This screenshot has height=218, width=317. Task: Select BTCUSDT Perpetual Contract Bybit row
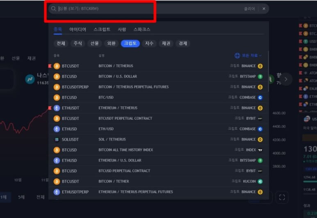coord(158,118)
